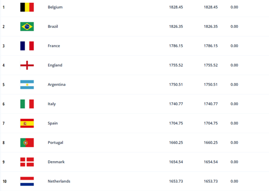Select the Argentina team name

click(x=56, y=85)
